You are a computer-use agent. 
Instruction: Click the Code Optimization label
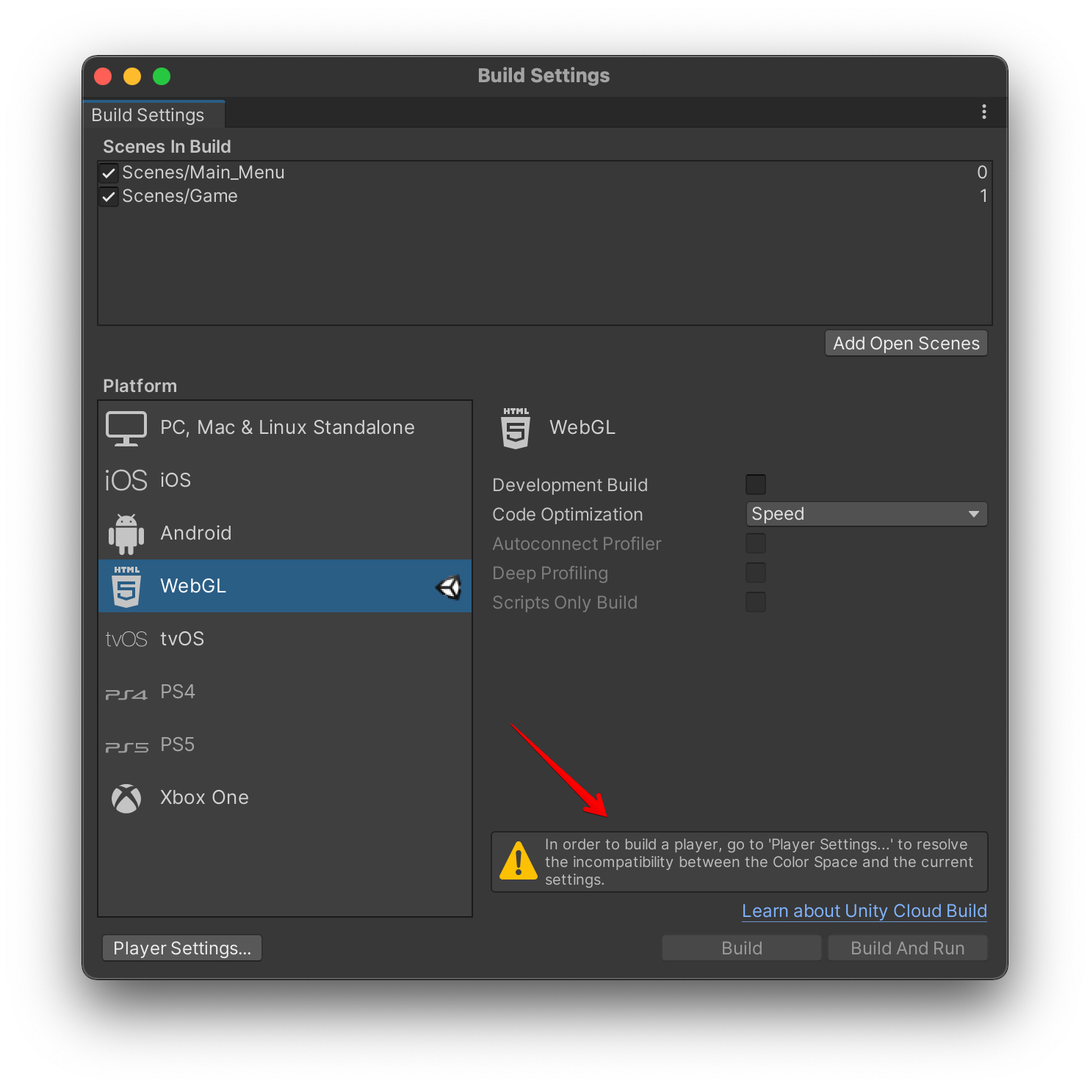point(568,515)
